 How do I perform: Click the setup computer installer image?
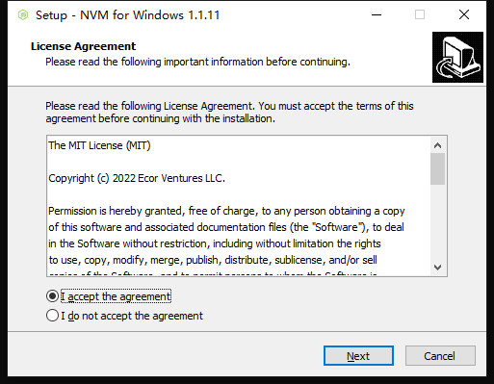click(457, 57)
